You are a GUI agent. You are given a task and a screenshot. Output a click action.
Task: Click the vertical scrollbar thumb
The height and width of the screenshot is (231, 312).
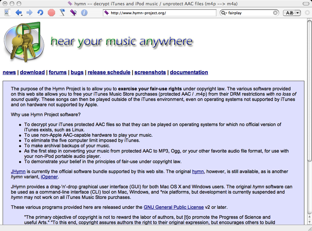(309, 90)
